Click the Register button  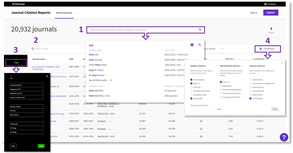click(x=271, y=13)
